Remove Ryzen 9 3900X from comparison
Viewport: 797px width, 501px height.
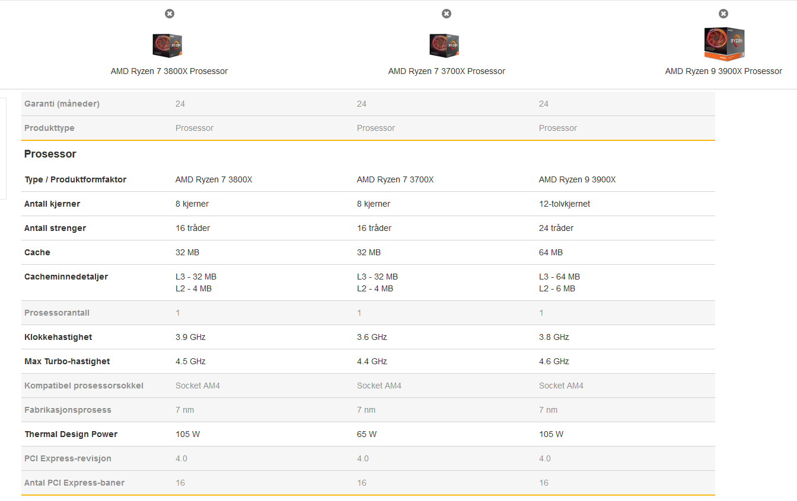723,14
